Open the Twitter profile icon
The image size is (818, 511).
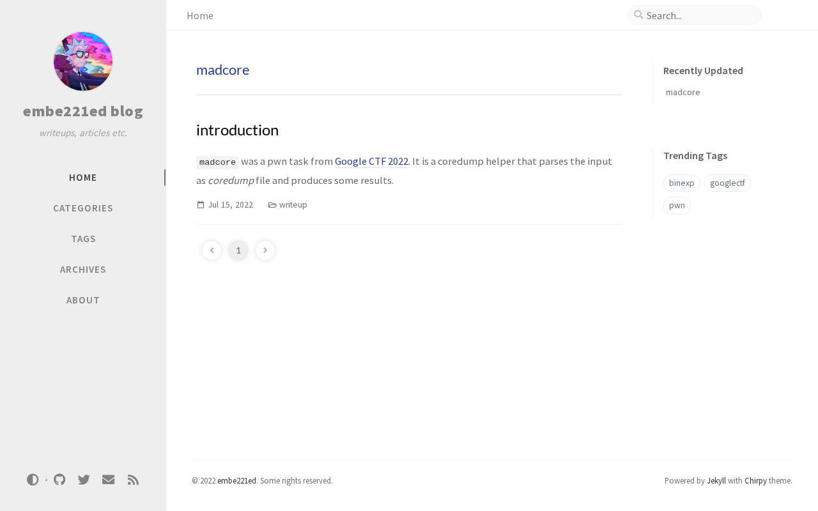click(84, 480)
